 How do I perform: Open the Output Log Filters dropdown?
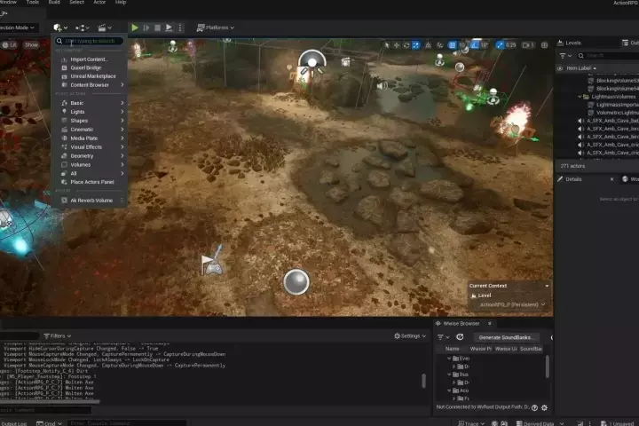[57, 335]
